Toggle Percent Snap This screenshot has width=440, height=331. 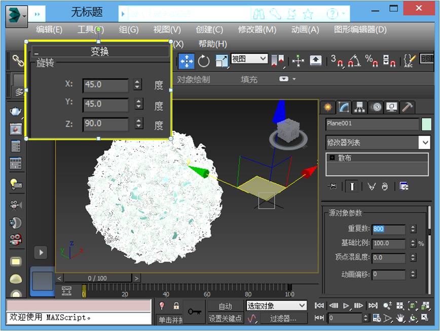tap(373, 60)
